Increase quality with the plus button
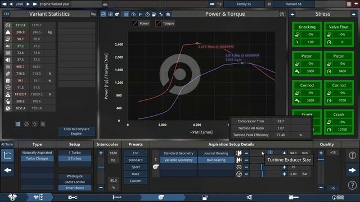360x202 pixels. [321, 153]
